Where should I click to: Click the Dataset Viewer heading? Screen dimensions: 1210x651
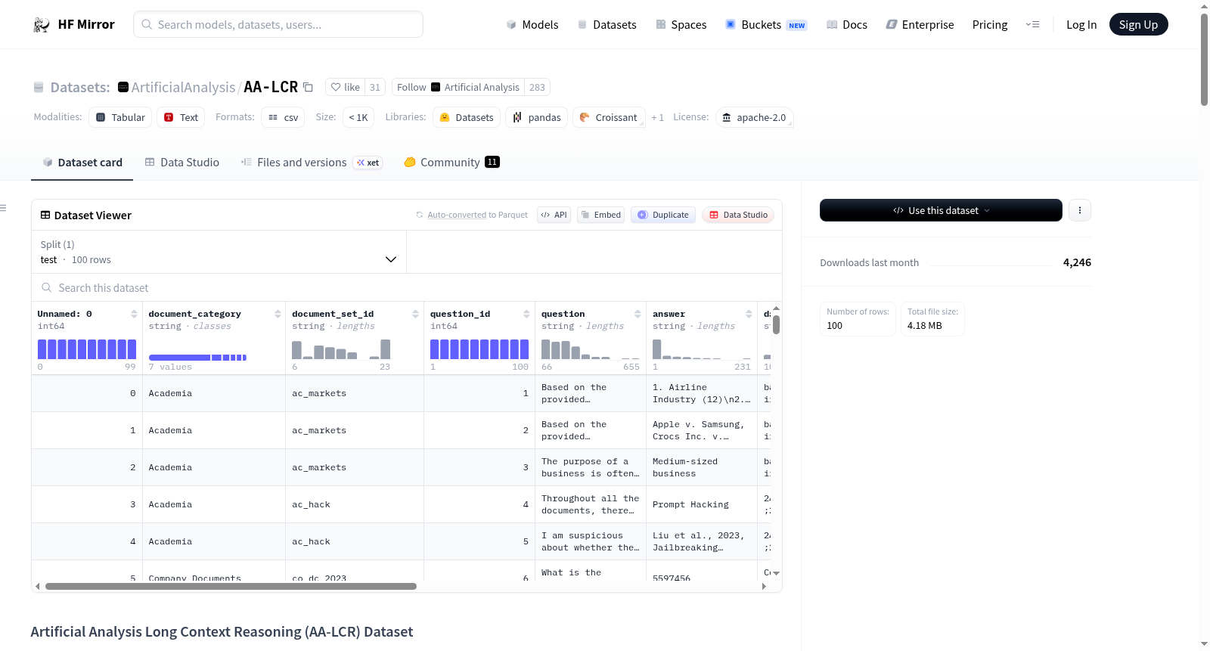click(x=93, y=215)
